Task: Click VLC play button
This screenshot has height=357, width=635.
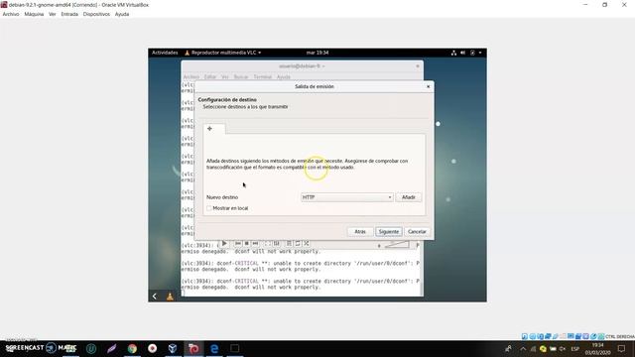Action: [224, 244]
